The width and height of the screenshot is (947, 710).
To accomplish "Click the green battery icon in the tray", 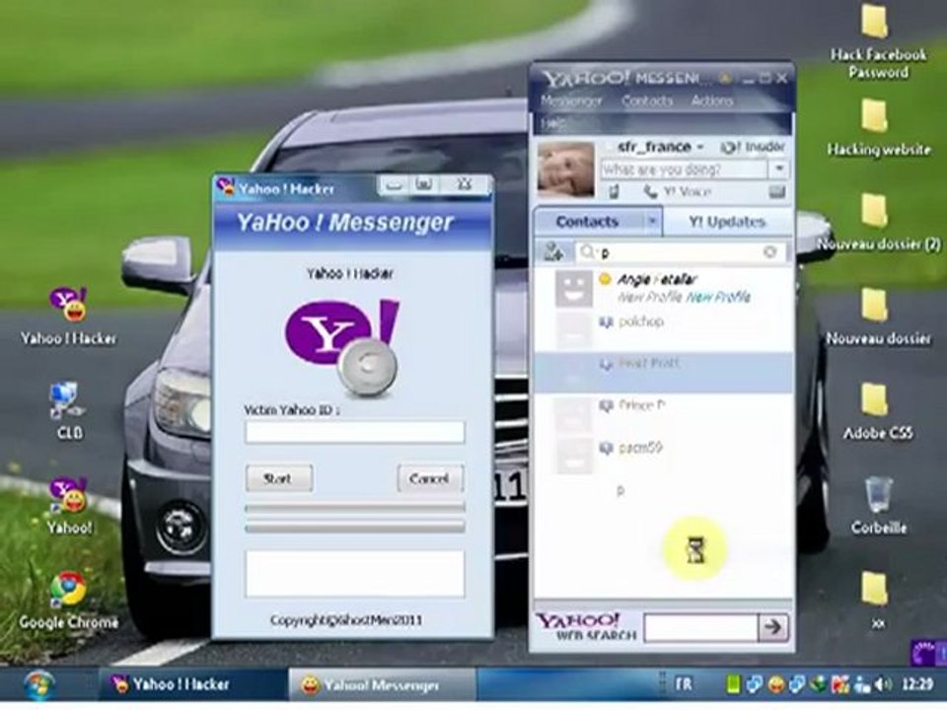I will (733, 684).
